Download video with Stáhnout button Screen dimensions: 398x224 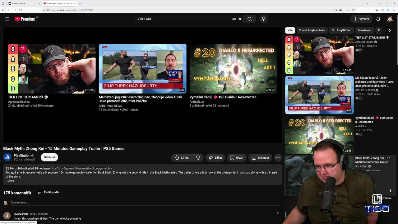[x=260, y=158]
